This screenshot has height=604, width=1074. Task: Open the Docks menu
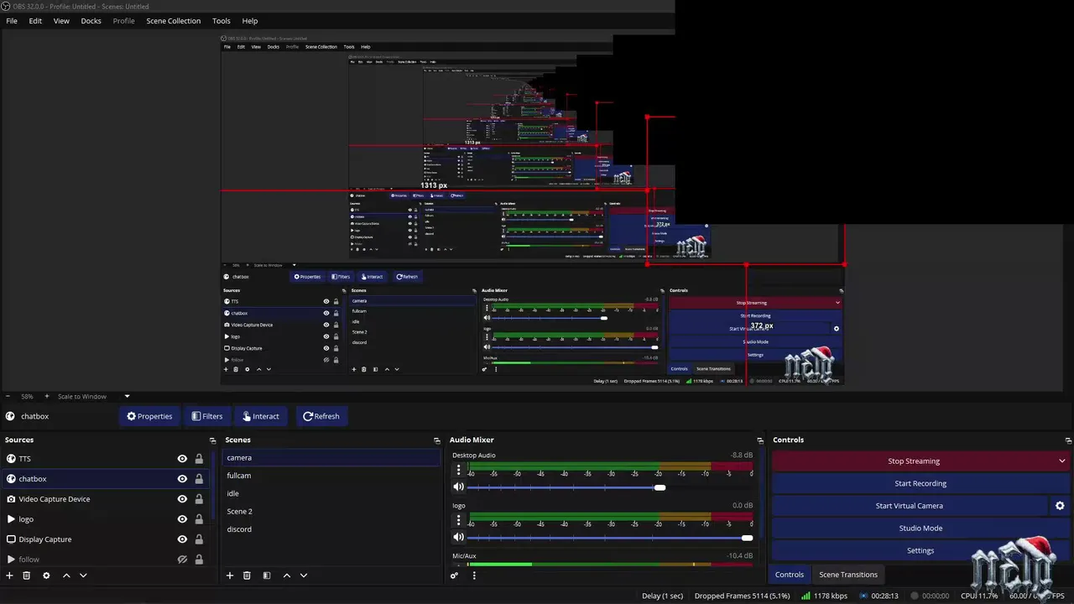91,21
